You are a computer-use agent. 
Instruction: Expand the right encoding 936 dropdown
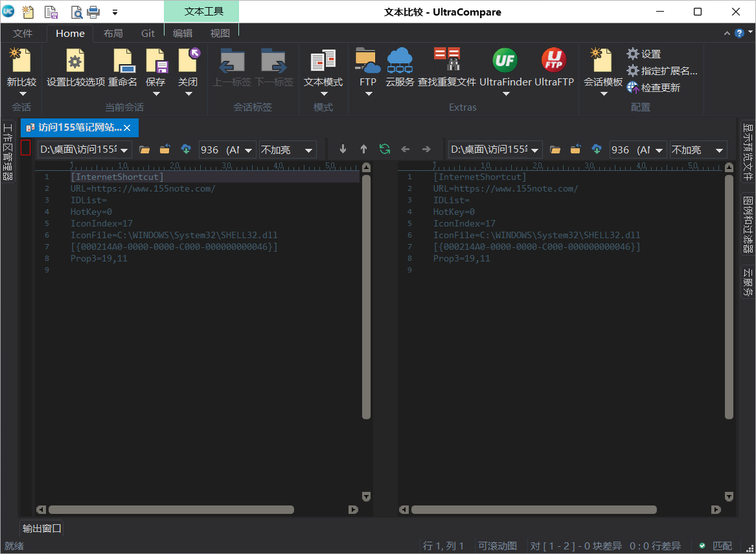pos(659,150)
